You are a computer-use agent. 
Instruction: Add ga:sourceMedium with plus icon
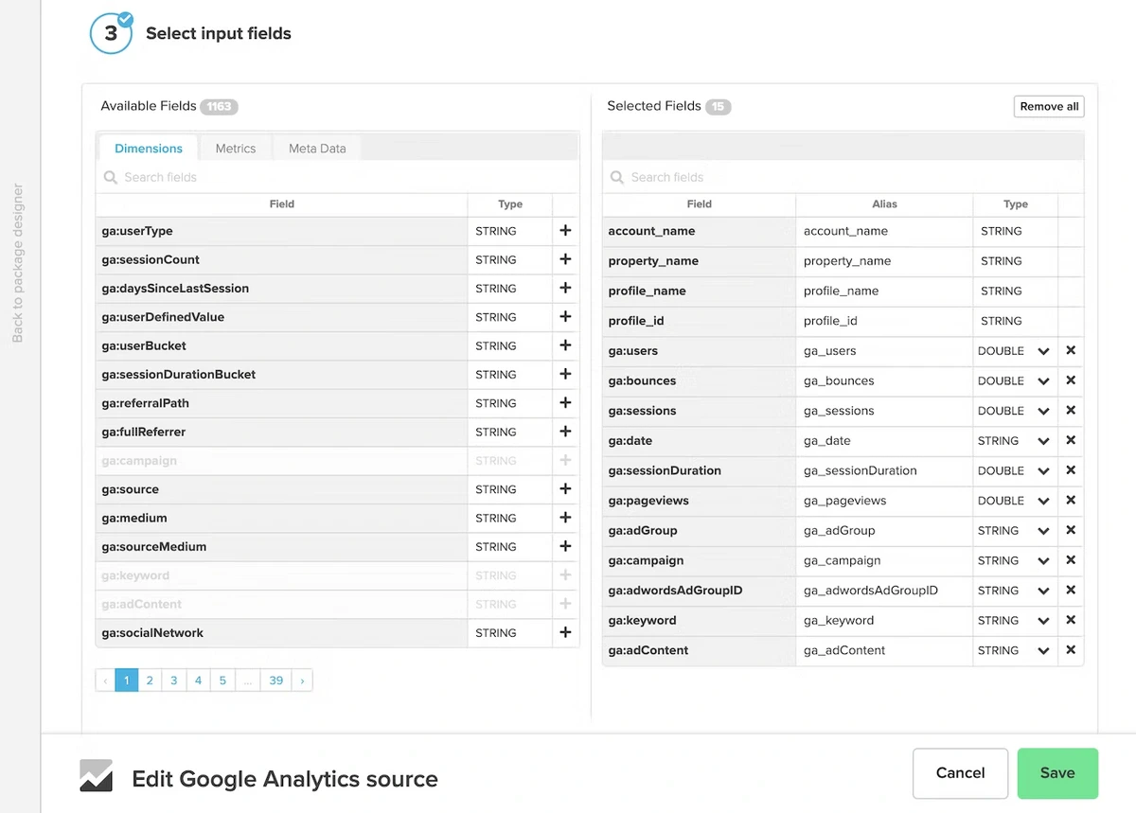[565, 546]
